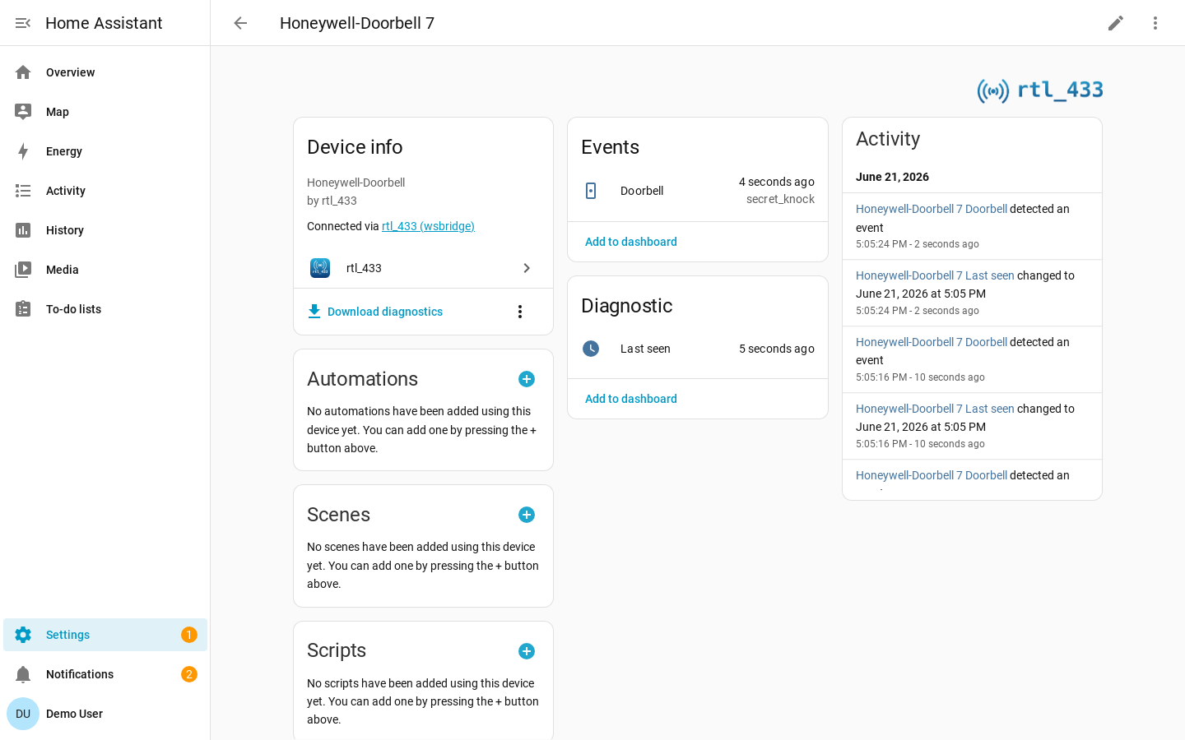
Task: Click 'Honeywell-Doorbell' model text
Action: pyautogui.click(x=355, y=183)
